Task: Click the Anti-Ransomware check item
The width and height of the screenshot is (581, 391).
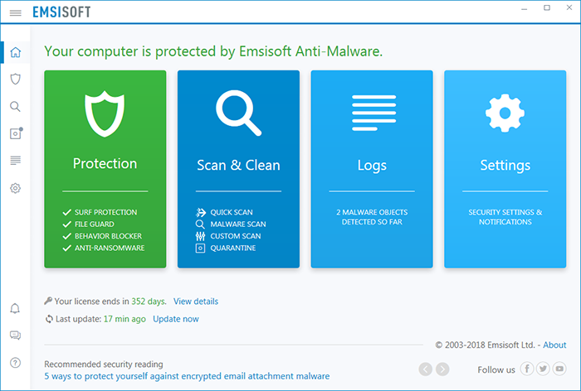Action: [104, 248]
